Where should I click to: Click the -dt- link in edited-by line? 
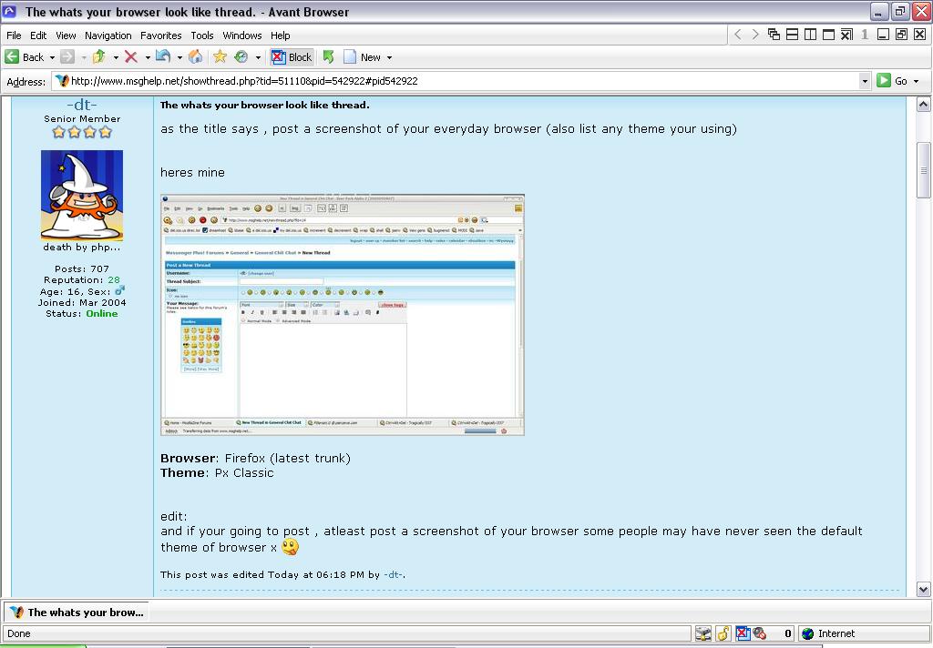pos(394,575)
